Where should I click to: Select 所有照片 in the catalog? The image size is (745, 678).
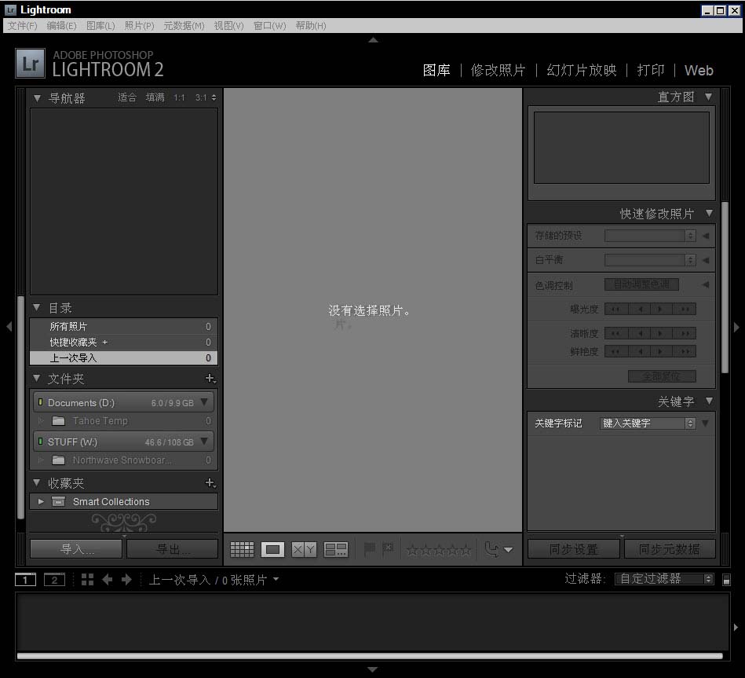[x=69, y=326]
